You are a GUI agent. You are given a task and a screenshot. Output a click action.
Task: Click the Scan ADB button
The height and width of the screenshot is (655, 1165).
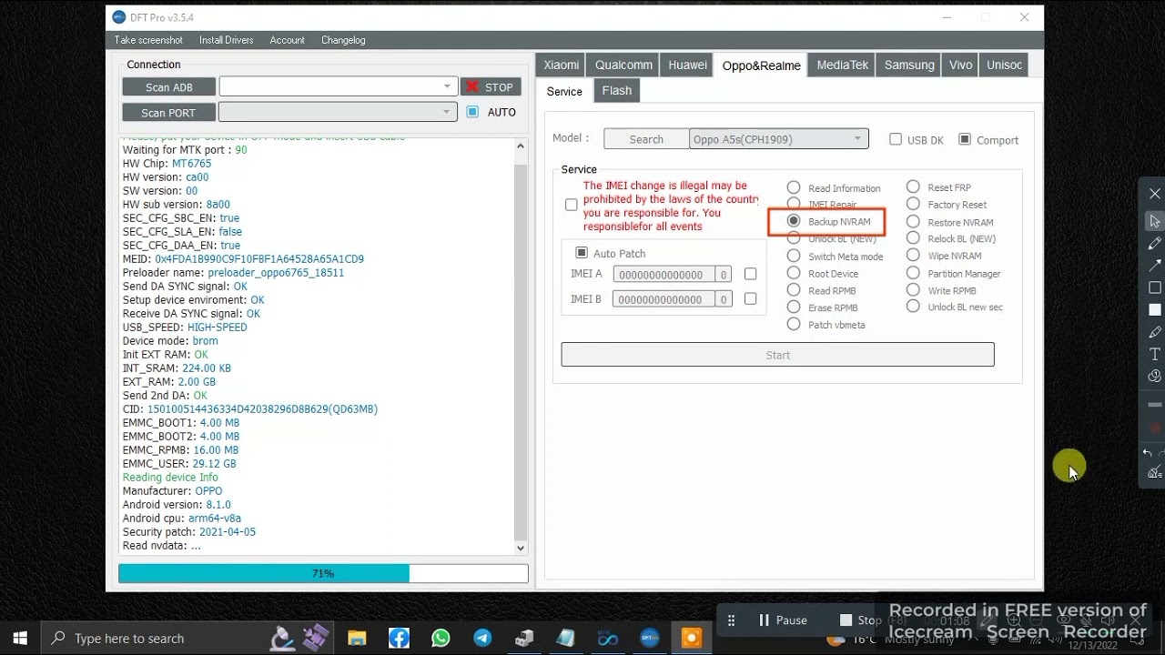click(169, 87)
